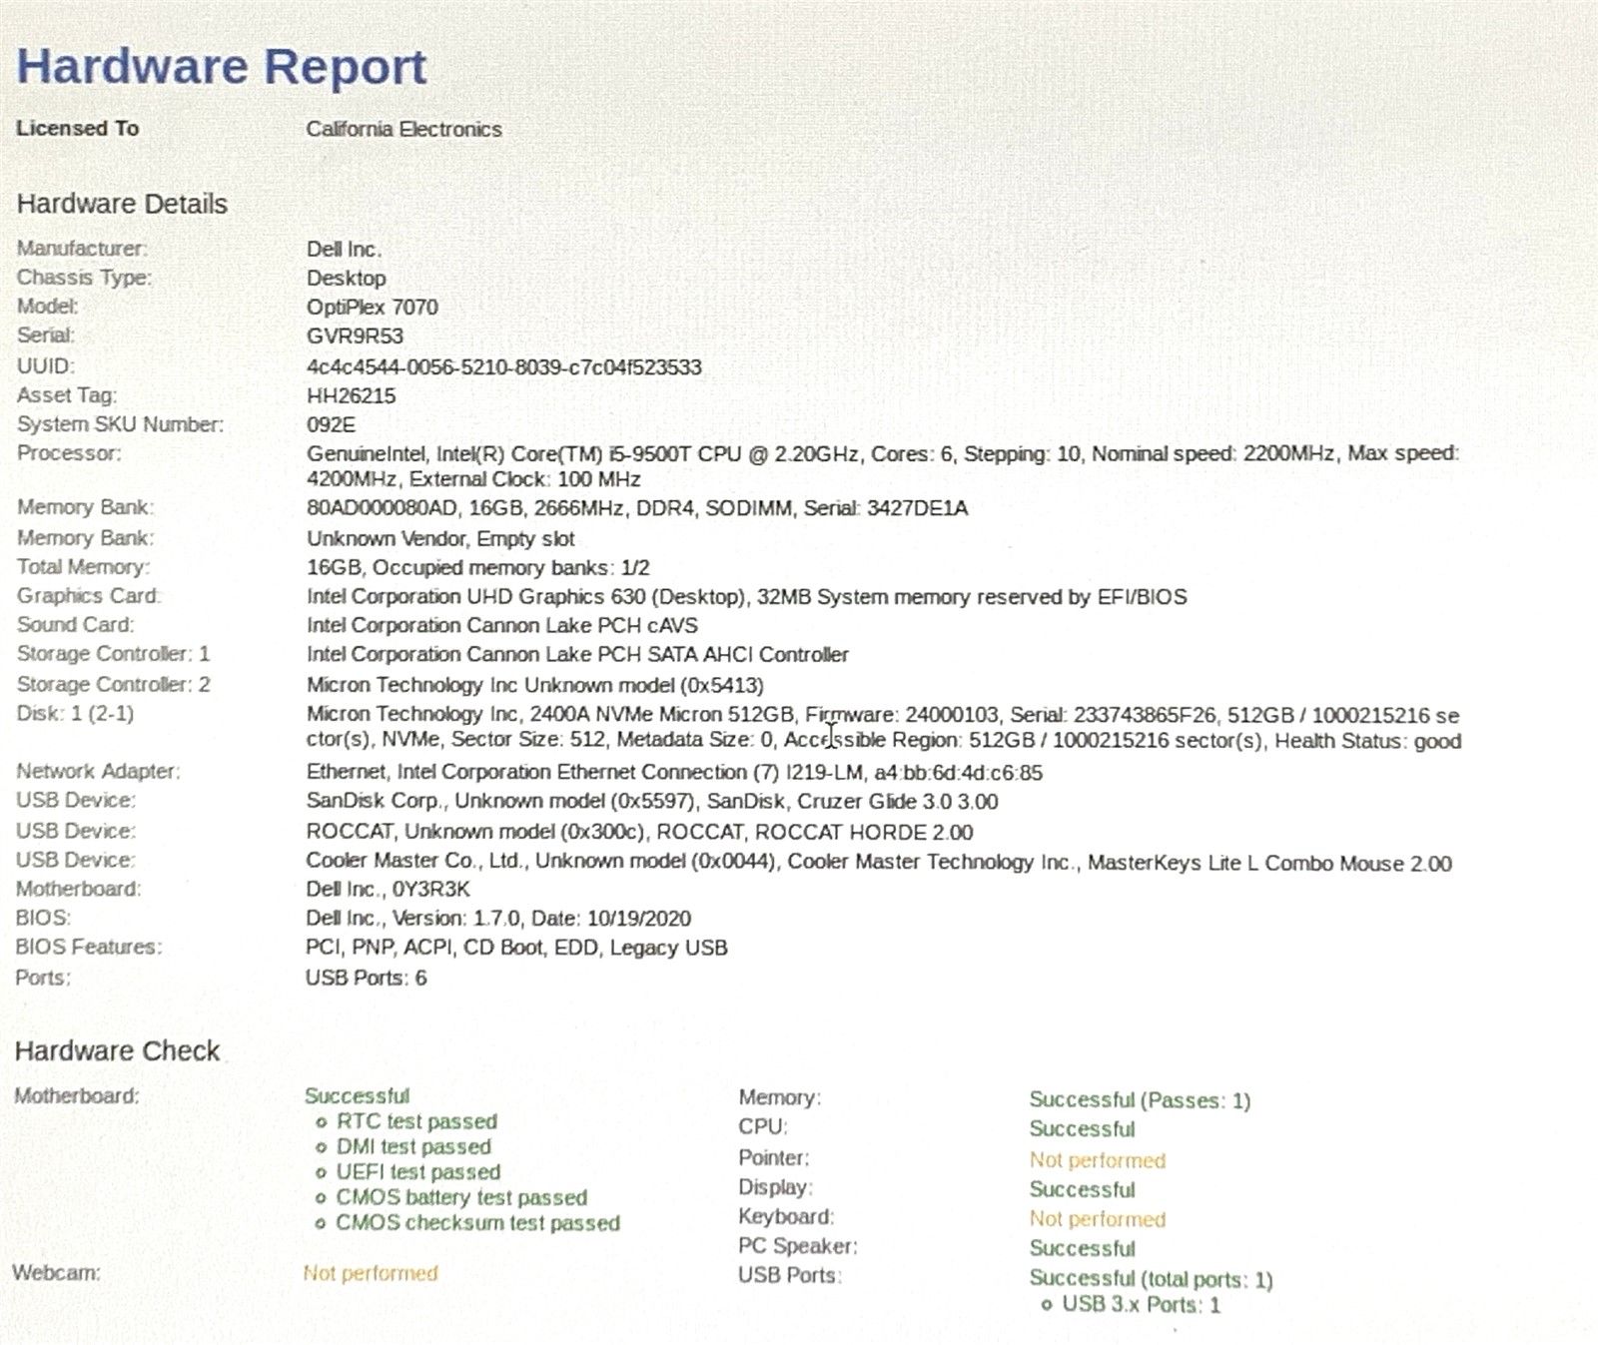Click the DMI test passed item
The image size is (1598, 1345).
pos(413,1146)
